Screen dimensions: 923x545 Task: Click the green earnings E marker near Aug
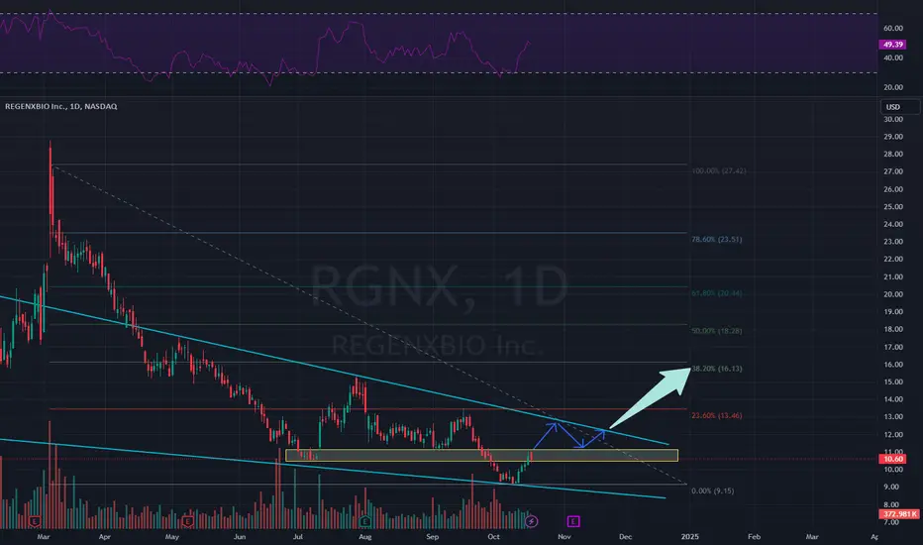(365, 521)
